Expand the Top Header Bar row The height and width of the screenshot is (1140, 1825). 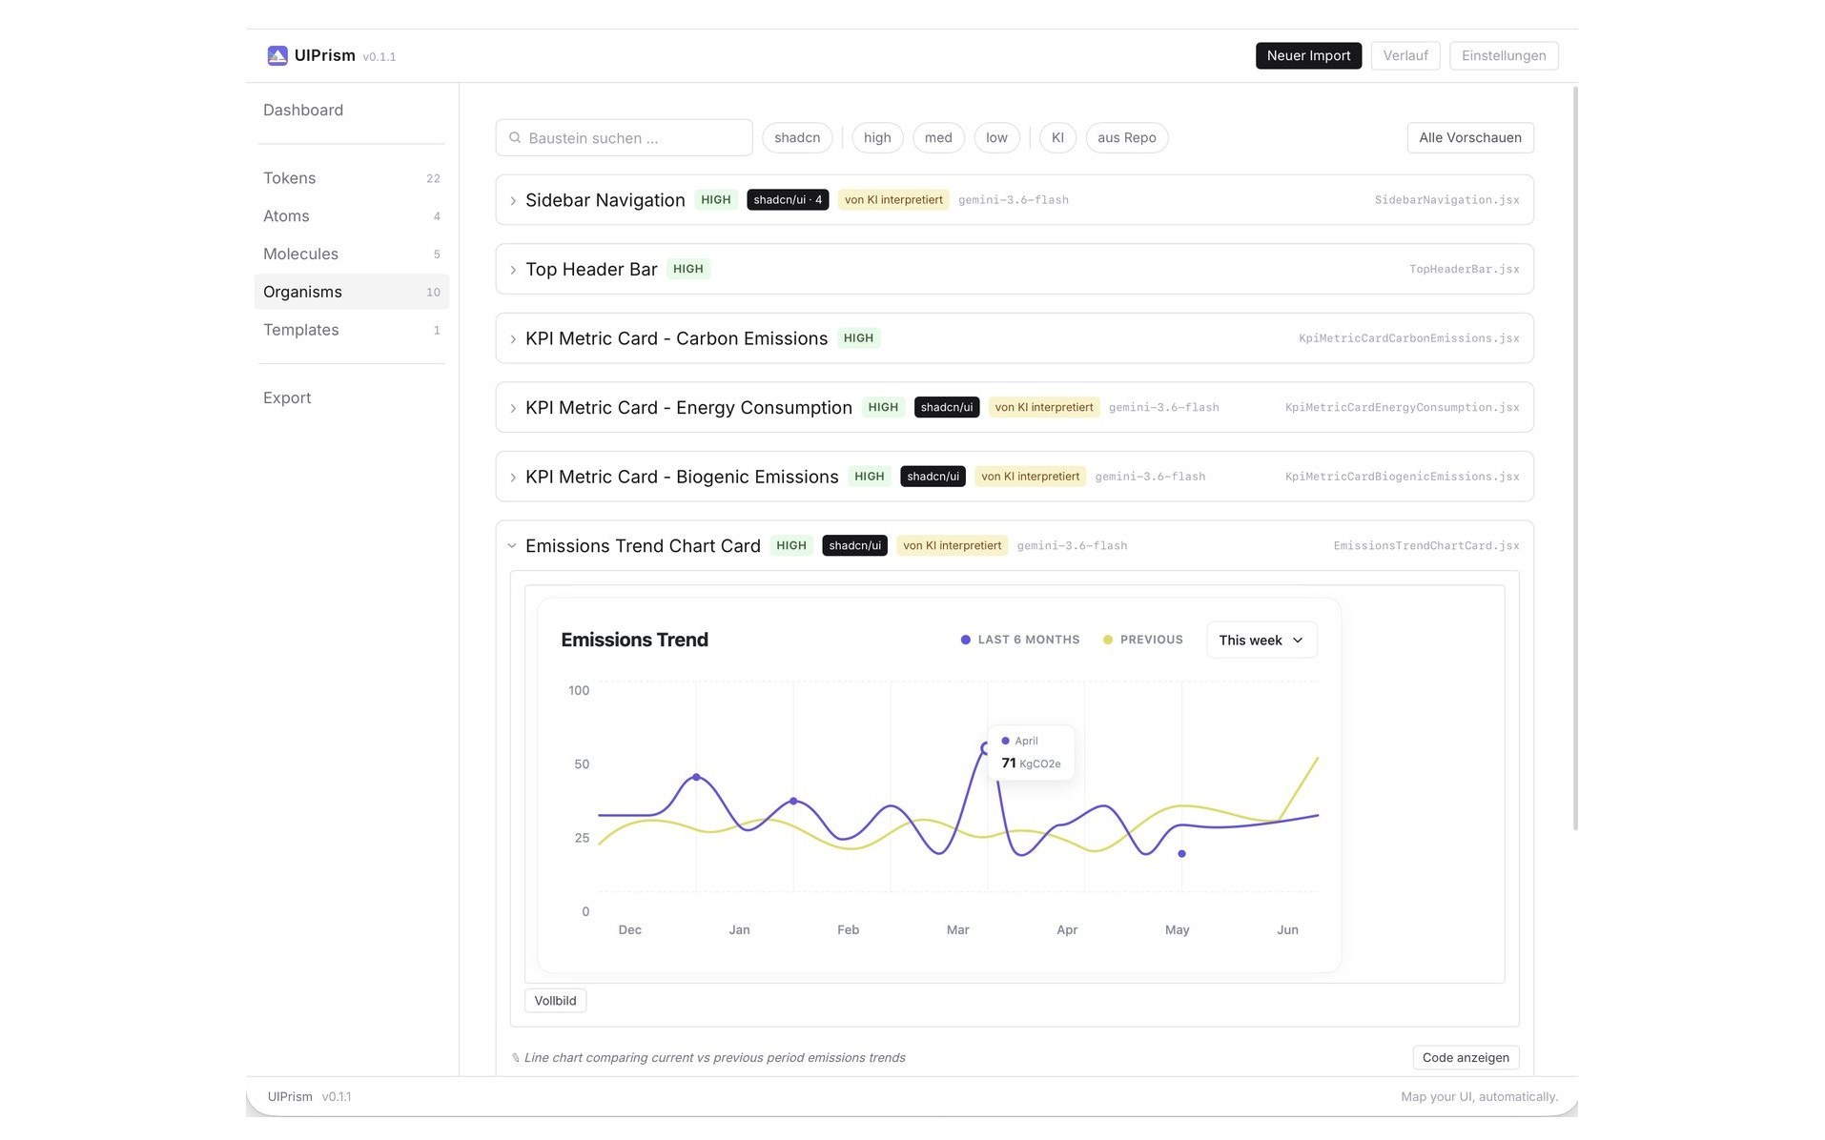513,270
